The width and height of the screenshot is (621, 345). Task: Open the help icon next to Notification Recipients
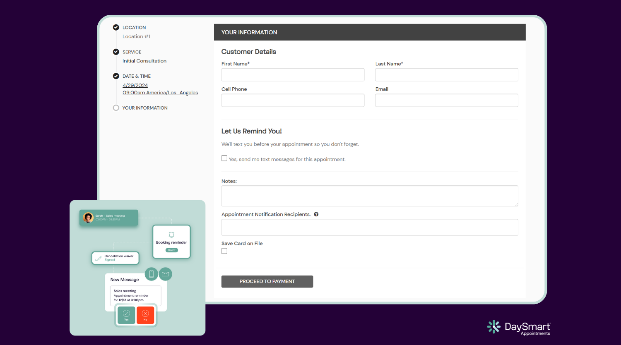[316, 214]
